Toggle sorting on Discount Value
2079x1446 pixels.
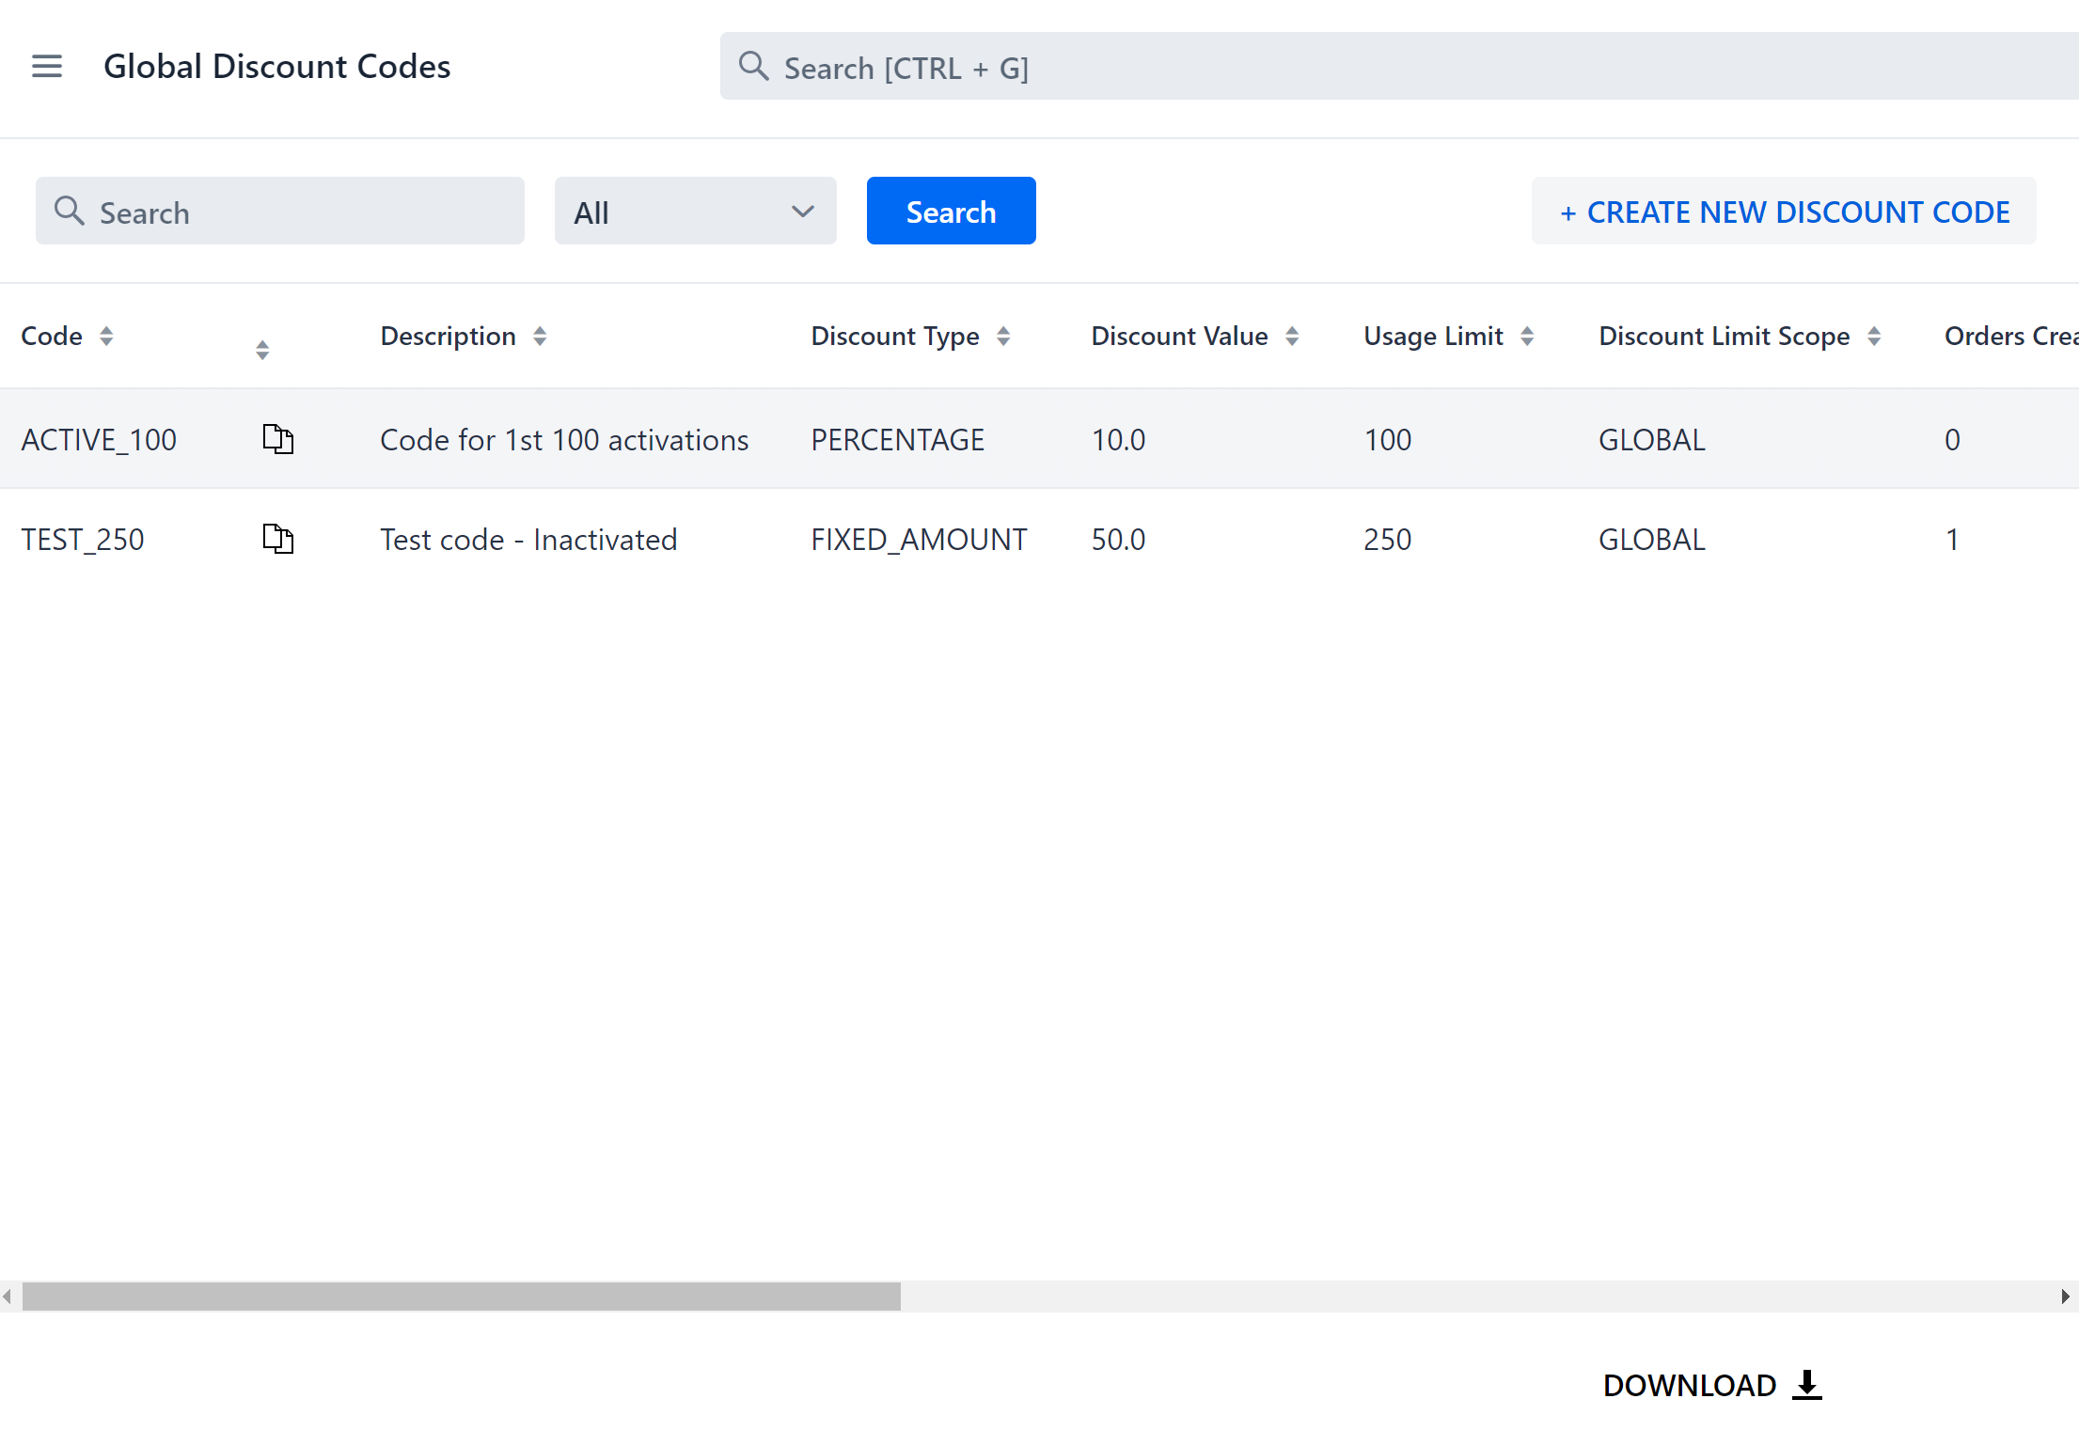tap(1293, 336)
